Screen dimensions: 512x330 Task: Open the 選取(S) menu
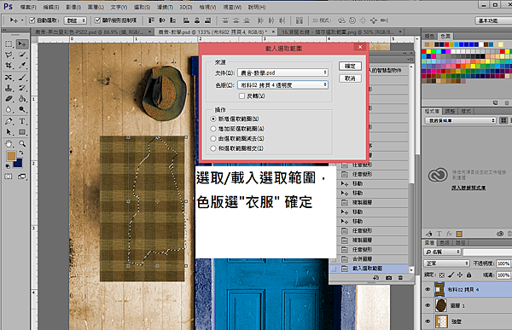(142, 7)
